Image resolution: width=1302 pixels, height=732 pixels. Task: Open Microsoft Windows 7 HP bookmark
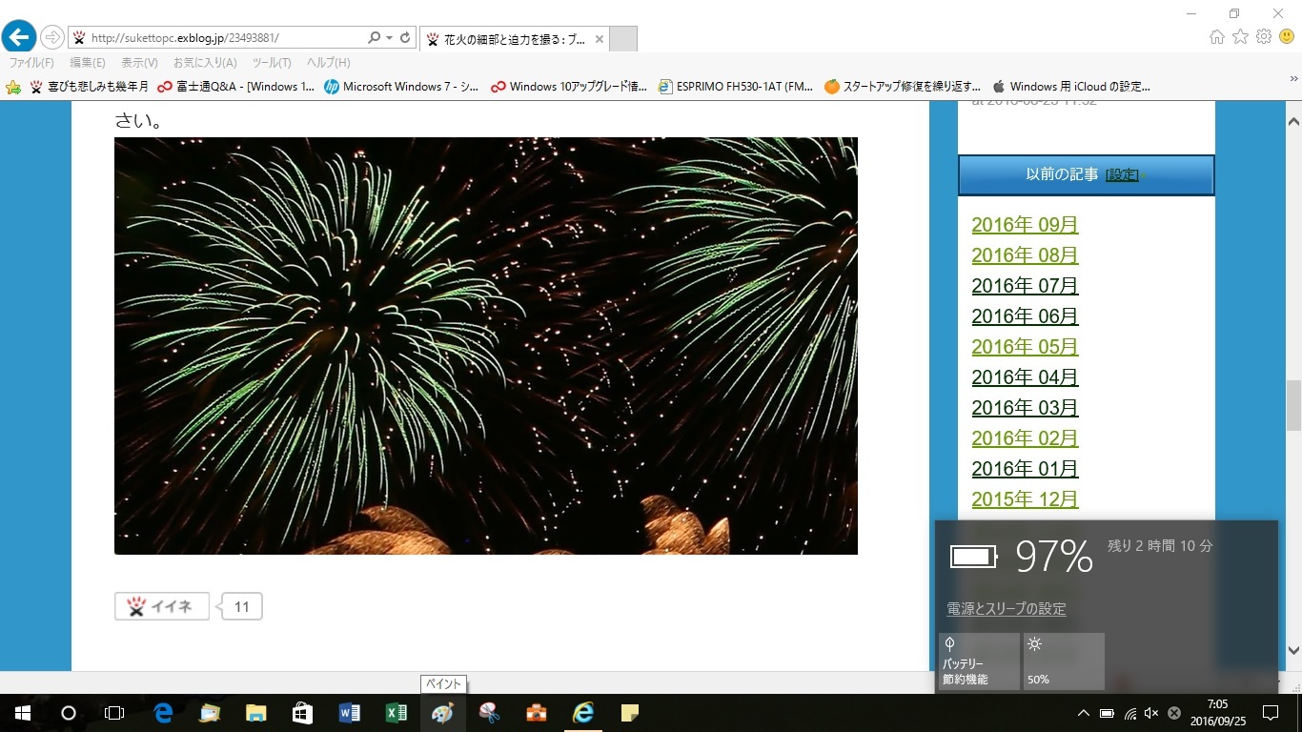coord(401,87)
